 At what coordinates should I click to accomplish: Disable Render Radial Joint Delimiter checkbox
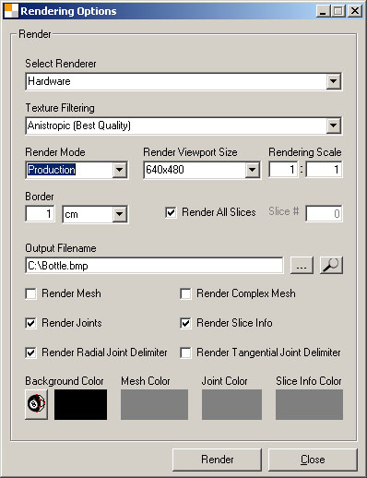pos(30,353)
